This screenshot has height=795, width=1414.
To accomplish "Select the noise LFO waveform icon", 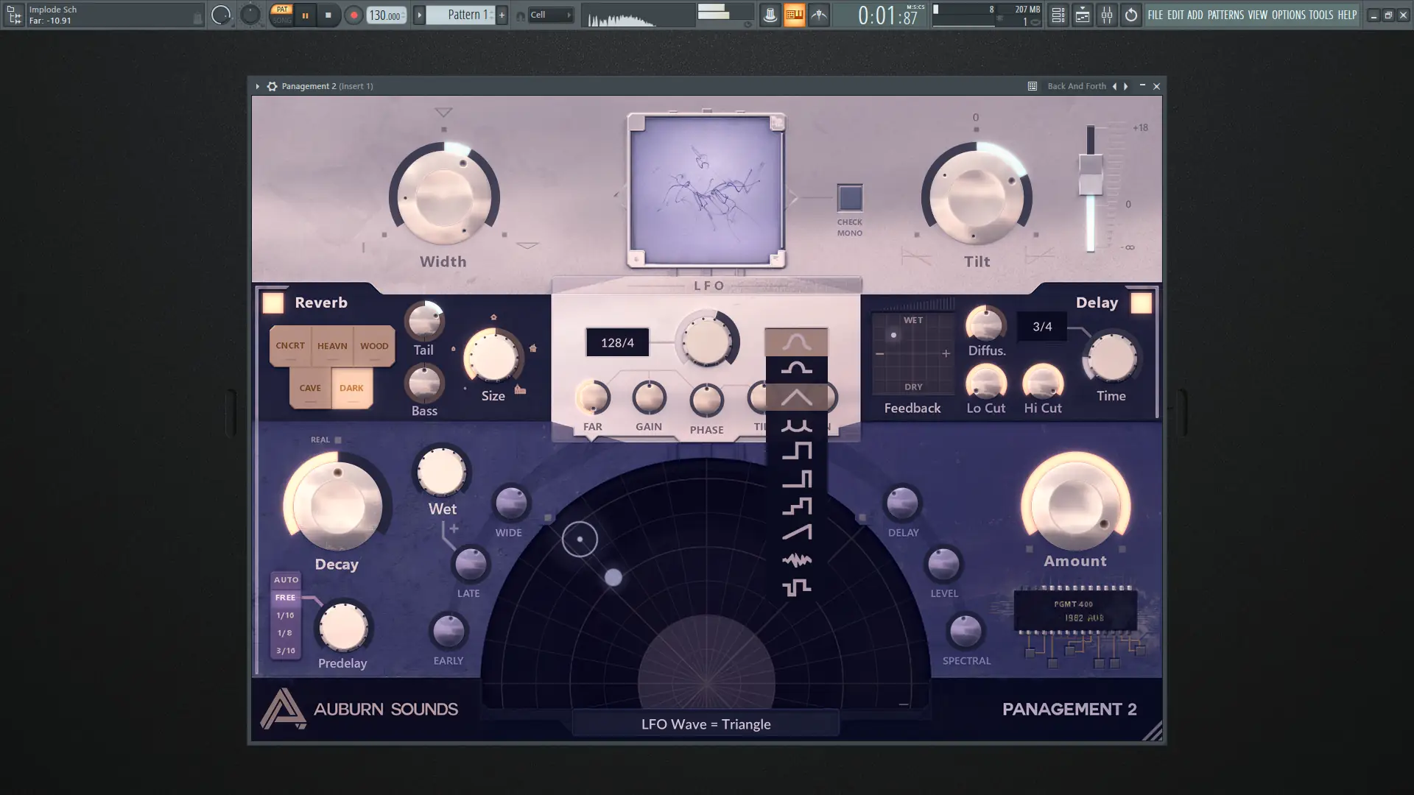I will click(x=796, y=560).
